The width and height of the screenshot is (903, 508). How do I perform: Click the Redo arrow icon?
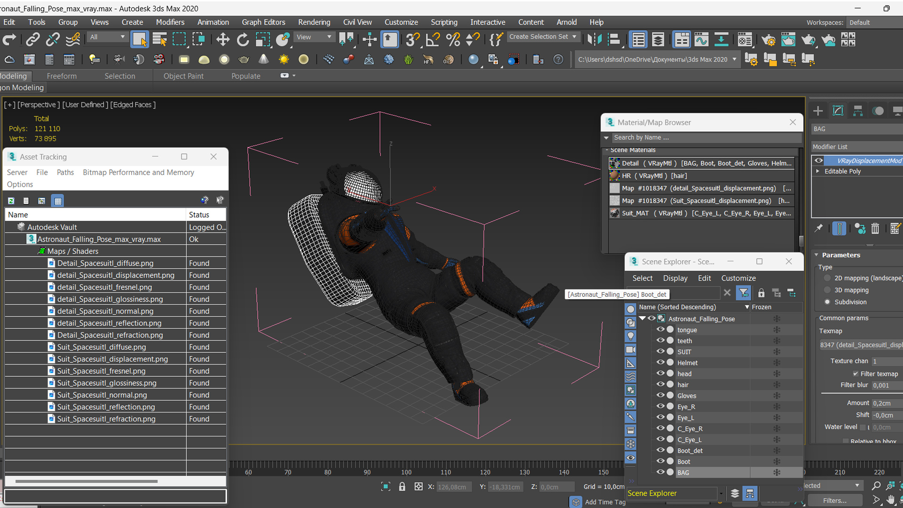(x=9, y=40)
